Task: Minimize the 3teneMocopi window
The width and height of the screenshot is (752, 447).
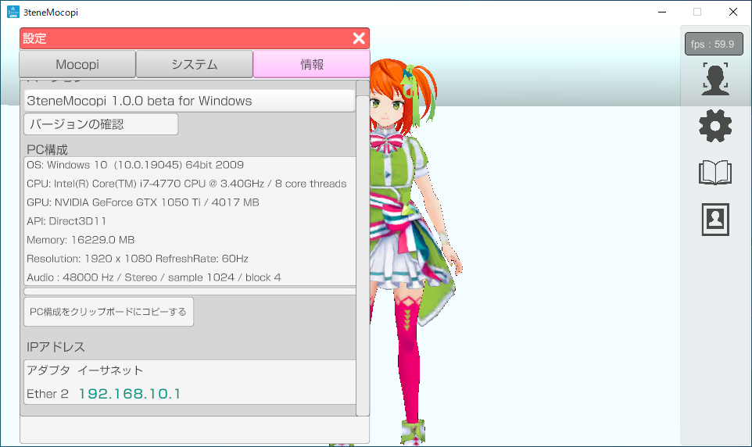Action: [662, 12]
